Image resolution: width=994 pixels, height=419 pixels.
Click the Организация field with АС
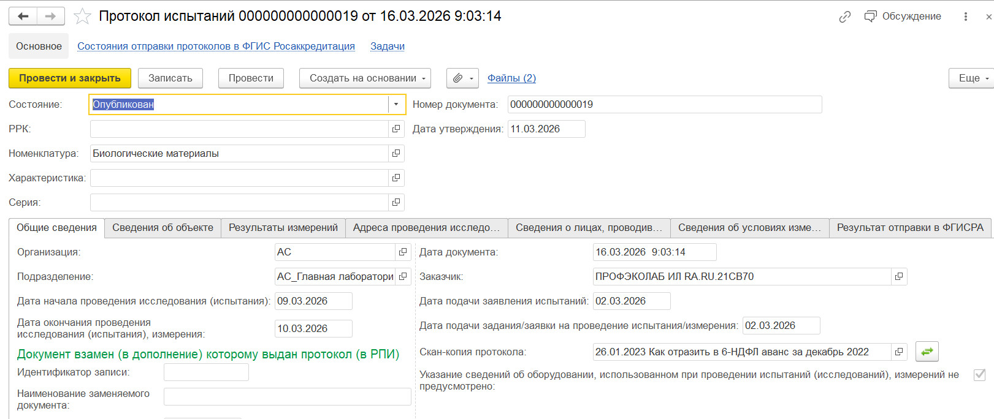pyautogui.click(x=335, y=252)
